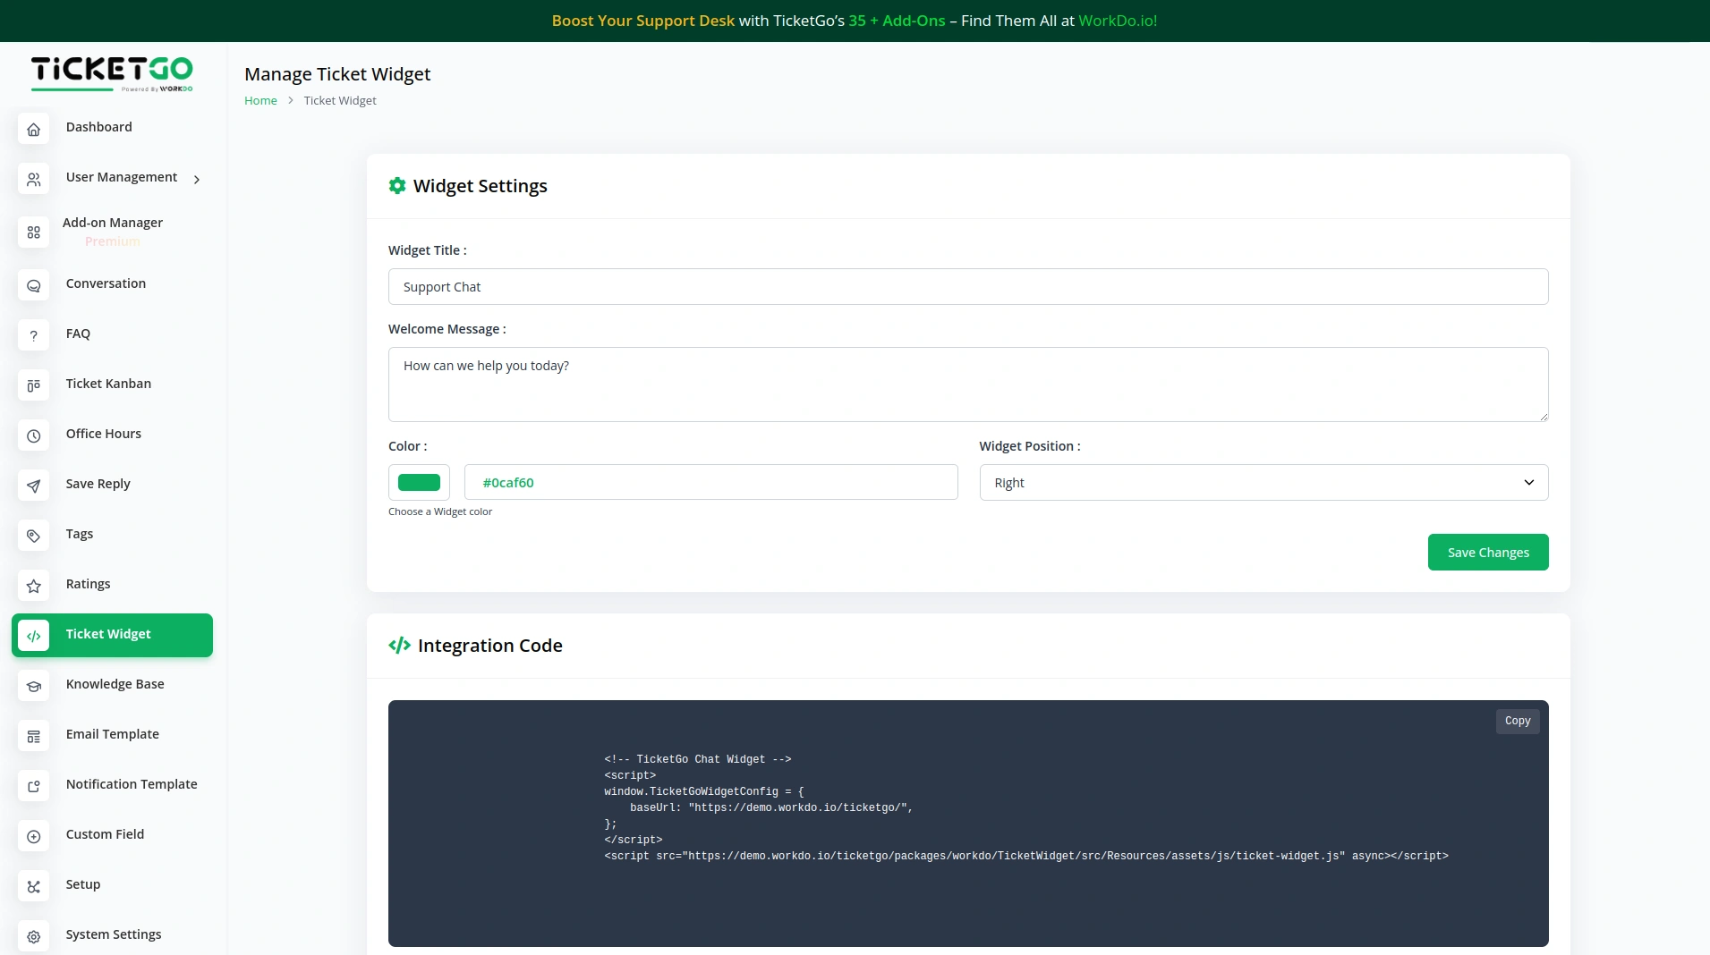Click the Widget Title input field
The width and height of the screenshot is (1710, 955).
(x=967, y=287)
